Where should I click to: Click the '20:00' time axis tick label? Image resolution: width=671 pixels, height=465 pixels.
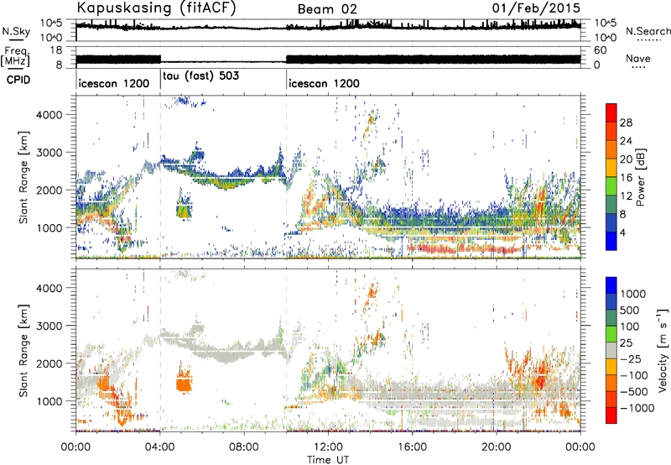tap(497, 447)
